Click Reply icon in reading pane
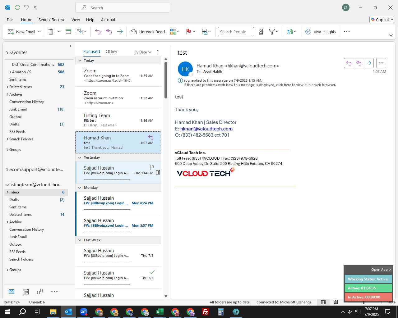 coord(349,63)
